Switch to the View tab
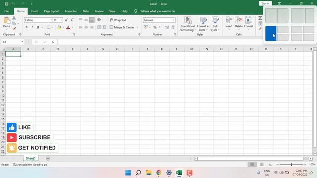Image resolution: width=317 pixels, height=178 pixels. 112,11
